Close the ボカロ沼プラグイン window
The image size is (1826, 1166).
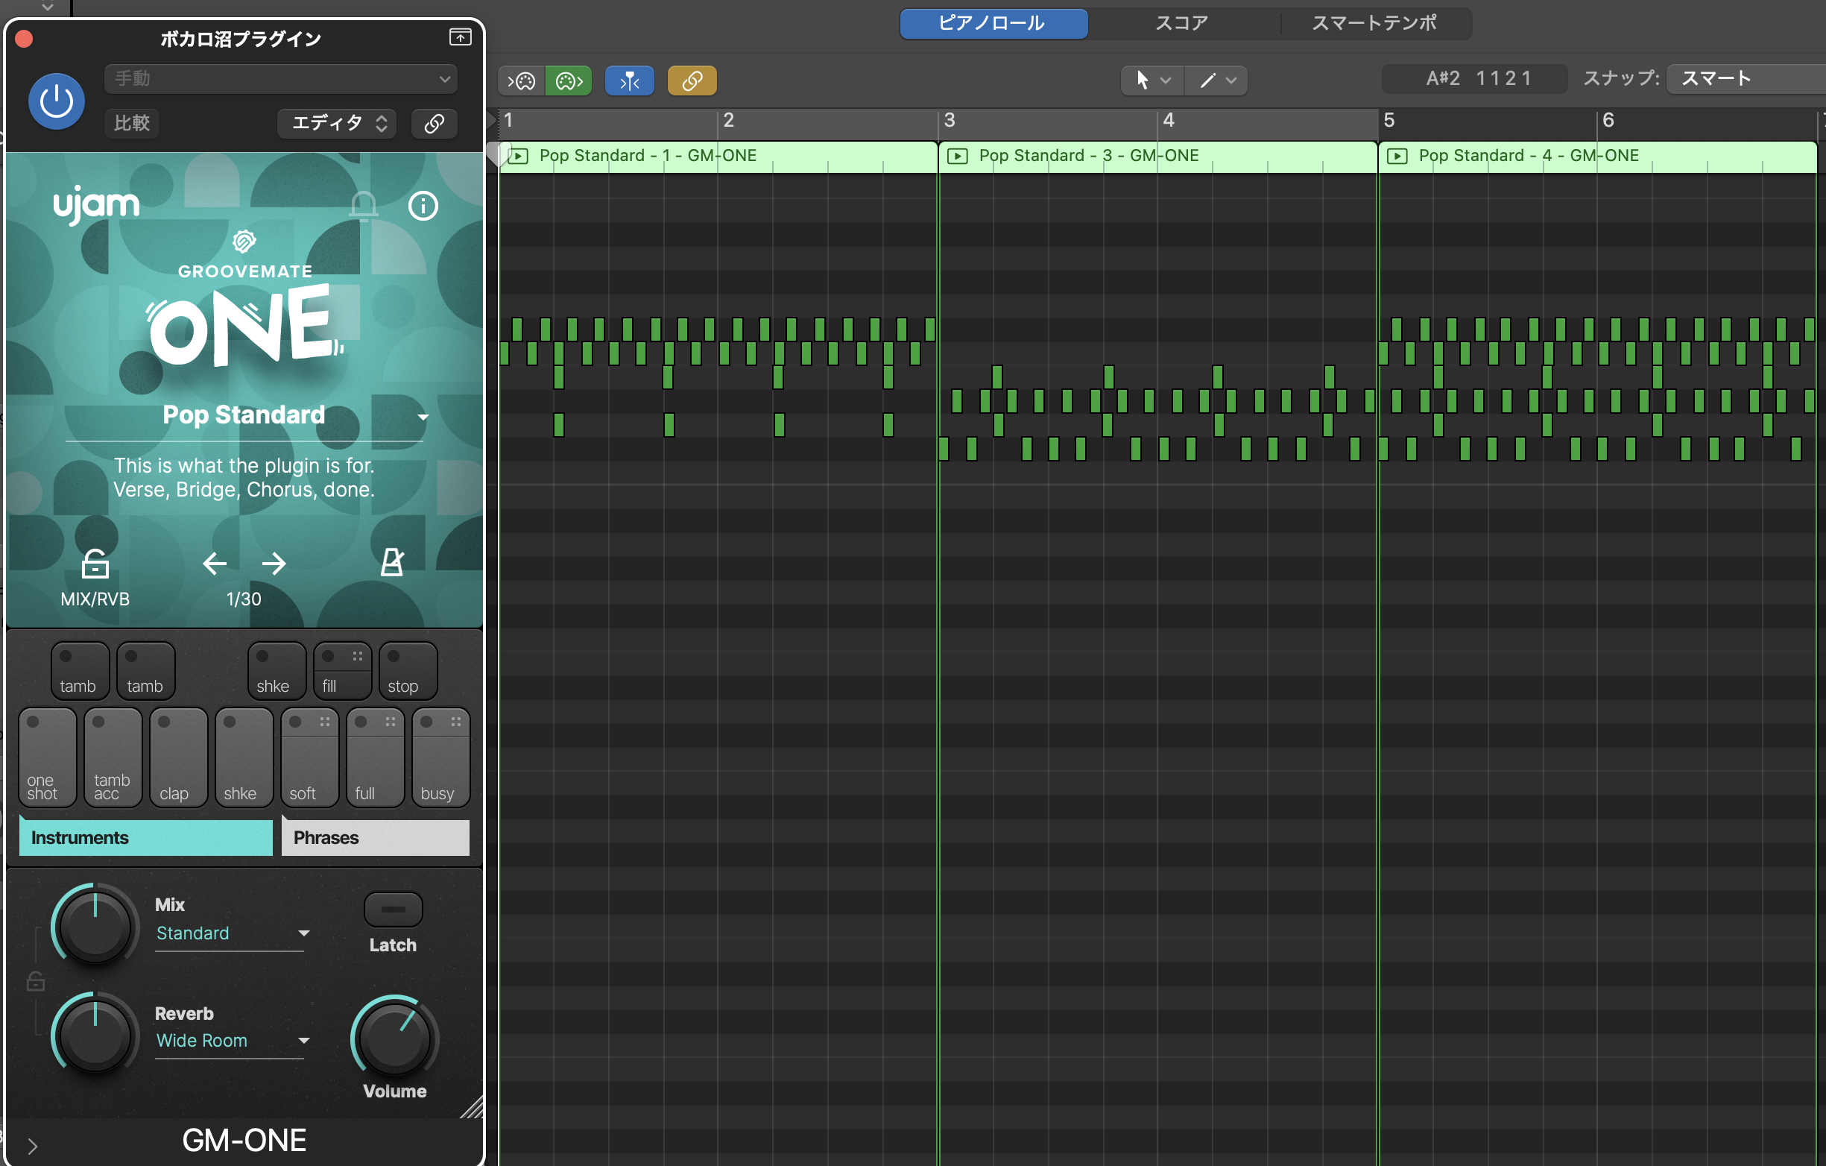tap(25, 39)
